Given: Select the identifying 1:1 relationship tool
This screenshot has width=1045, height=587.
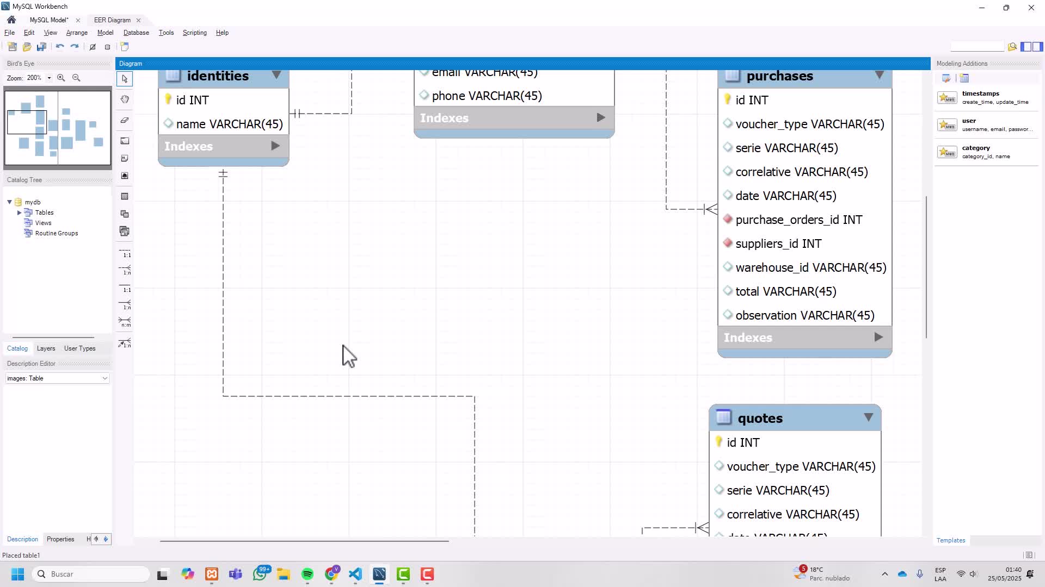Looking at the screenshot, I should (x=125, y=288).
